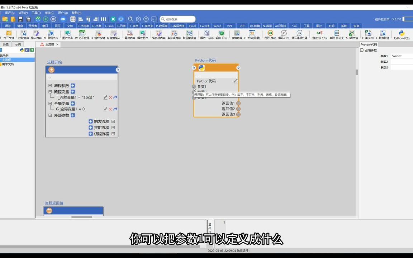Select the 循环+1次 component icon
The width and height of the screenshot is (413, 258).
coord(283,34)
